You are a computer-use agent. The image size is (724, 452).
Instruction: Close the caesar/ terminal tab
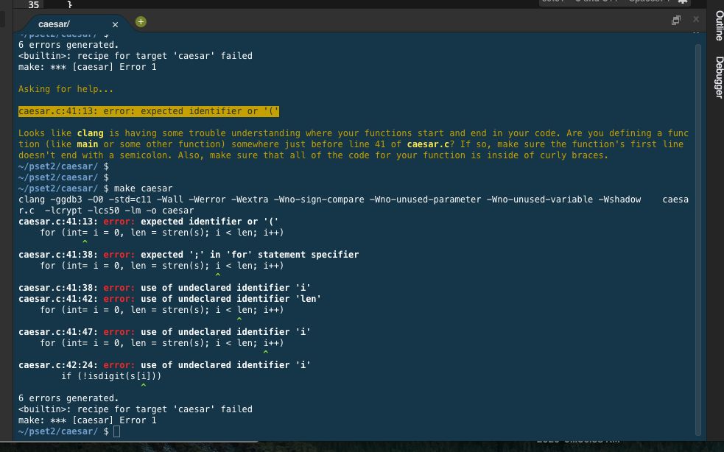pos(115,24)
